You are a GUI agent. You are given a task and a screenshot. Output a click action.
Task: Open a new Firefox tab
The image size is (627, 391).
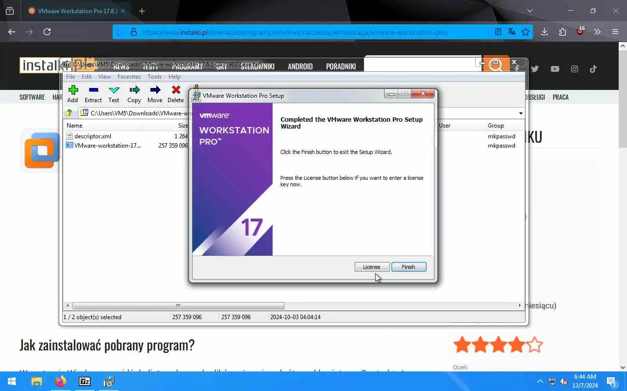pyautogui.click(x=142, y=11)
